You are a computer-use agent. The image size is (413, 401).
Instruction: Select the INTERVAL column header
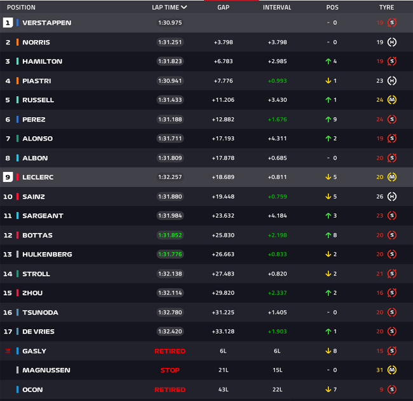pos(277,8)
